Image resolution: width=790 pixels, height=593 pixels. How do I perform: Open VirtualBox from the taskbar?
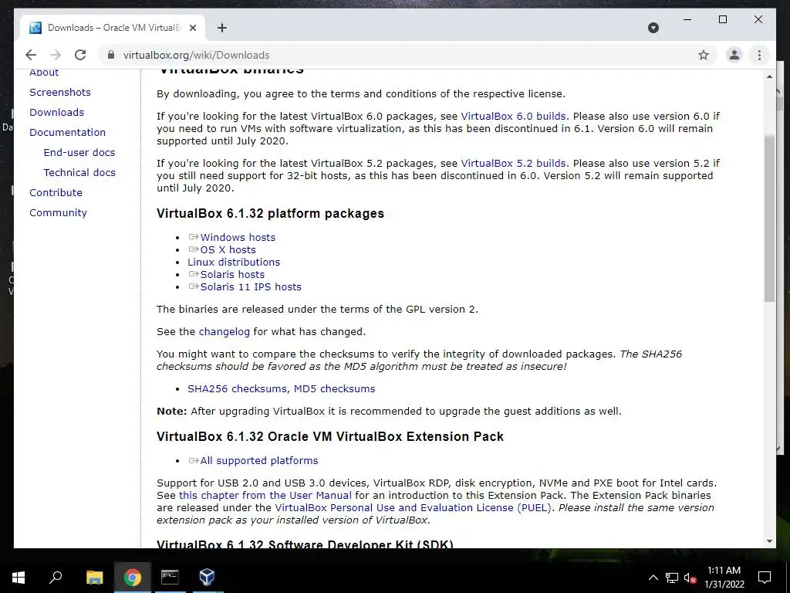(207, 578)
